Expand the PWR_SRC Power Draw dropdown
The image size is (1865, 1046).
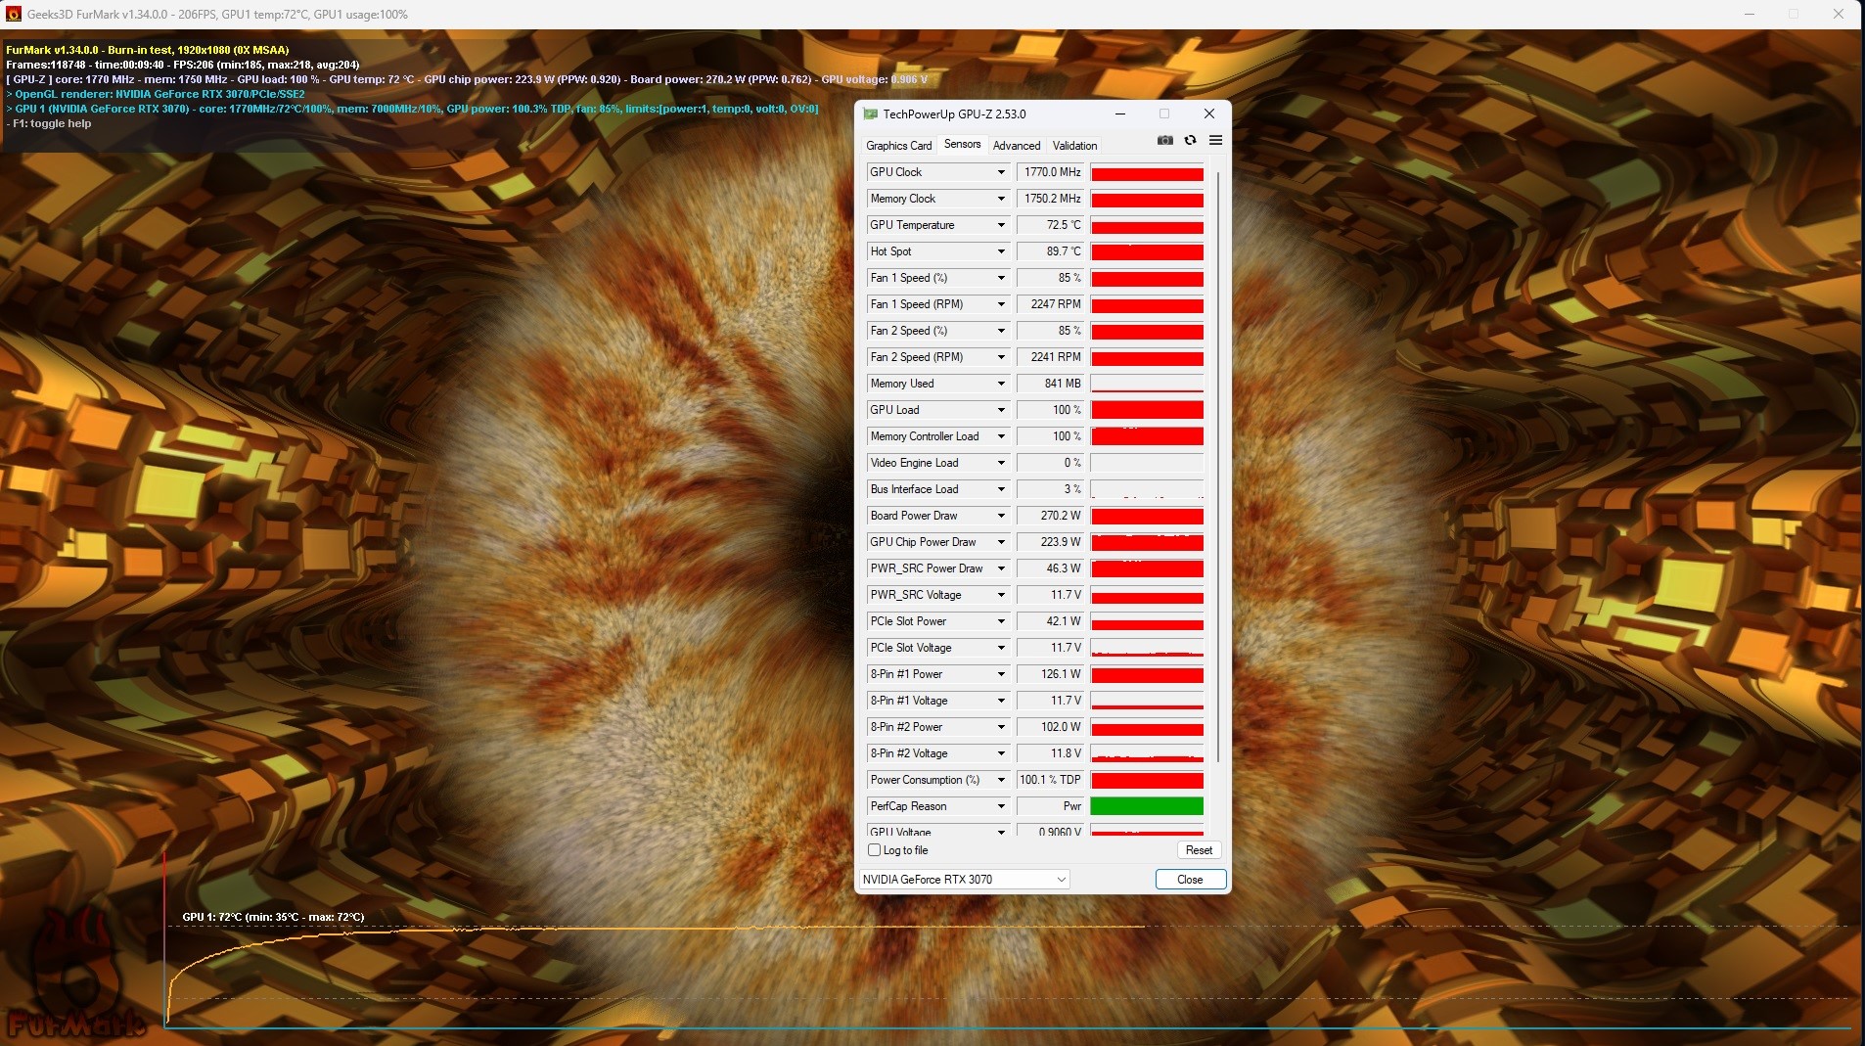pyautogui.click(x=1001, y=568)
